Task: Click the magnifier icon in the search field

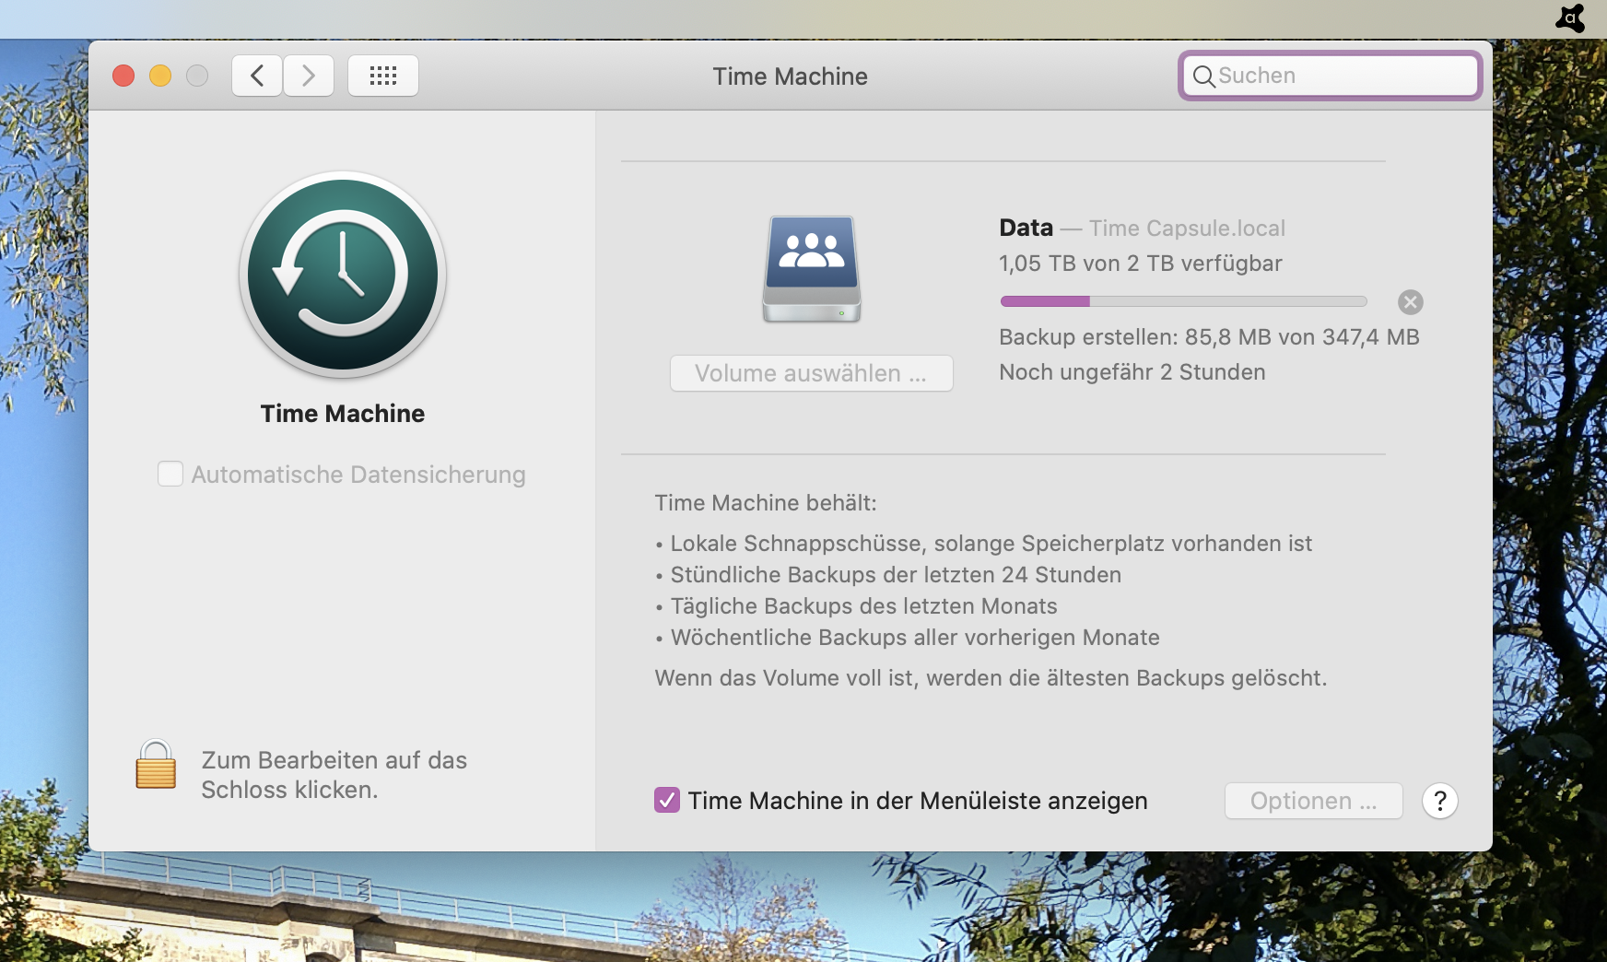Action: click(1203, 76)
